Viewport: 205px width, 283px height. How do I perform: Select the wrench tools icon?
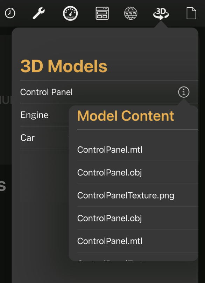click(38, 13)
